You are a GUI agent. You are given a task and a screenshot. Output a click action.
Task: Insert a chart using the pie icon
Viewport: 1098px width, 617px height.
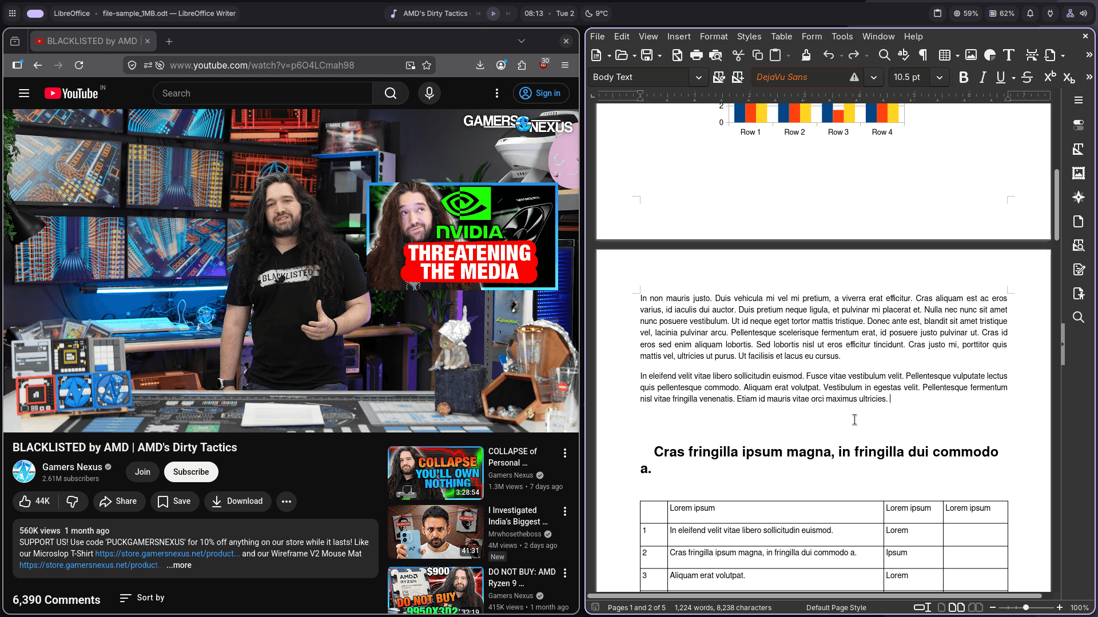click(990, 55)
